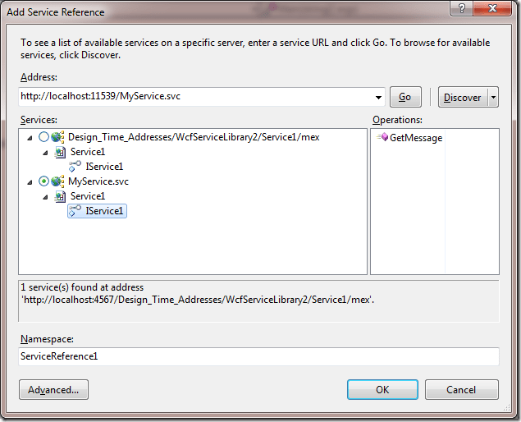Open the Address URL dropdown list

(x=377, y=97)
